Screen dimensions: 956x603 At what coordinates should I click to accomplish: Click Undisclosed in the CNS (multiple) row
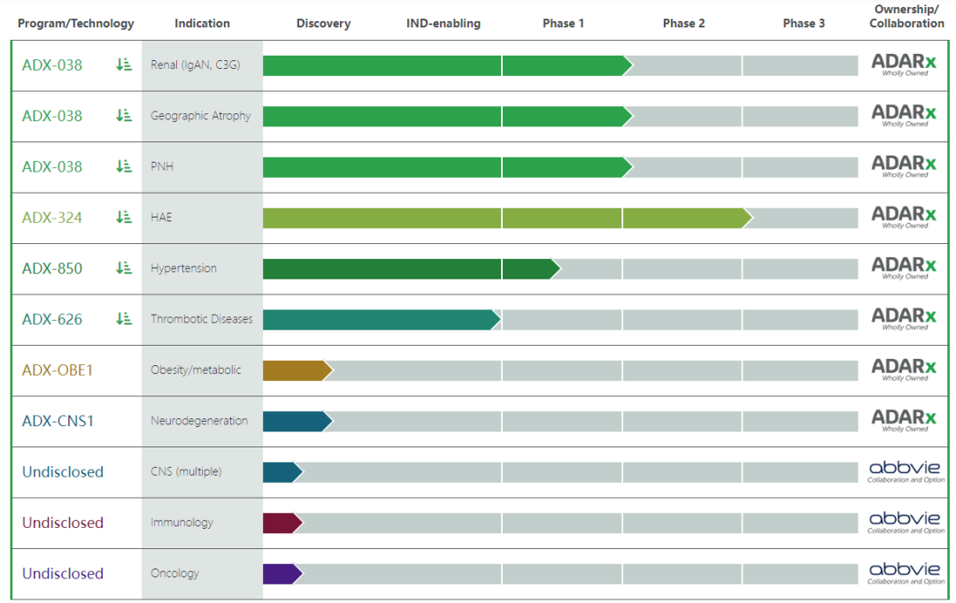coord(63,472)
